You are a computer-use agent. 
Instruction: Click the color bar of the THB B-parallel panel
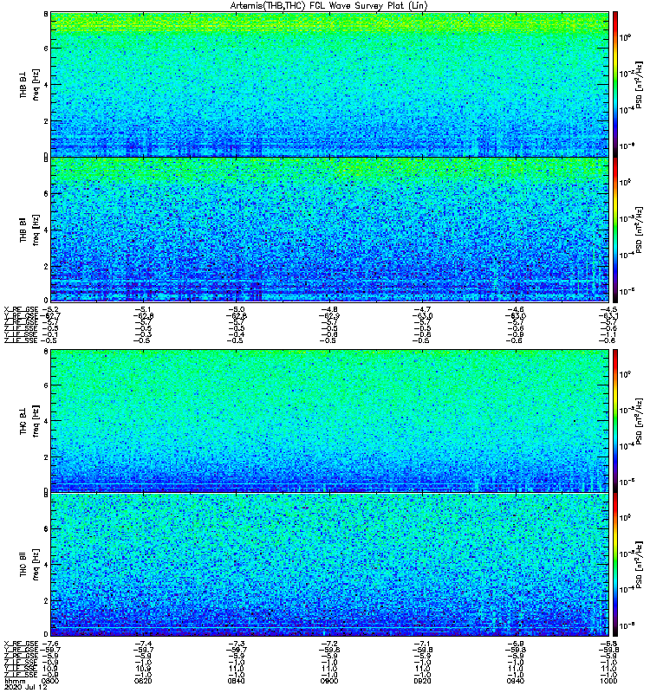[x=614, y=230]
